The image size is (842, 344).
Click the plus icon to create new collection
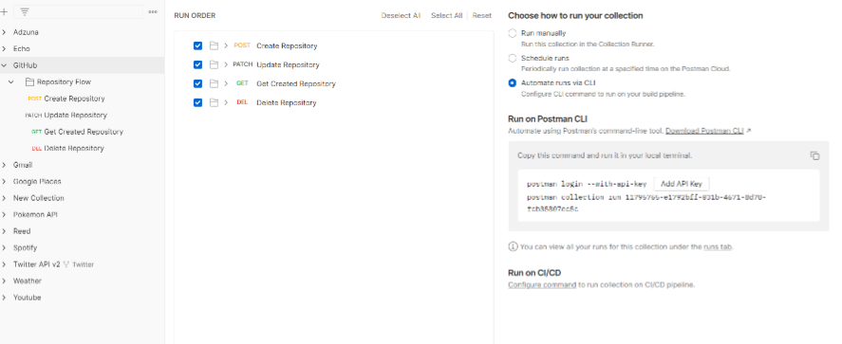point(4,11)
